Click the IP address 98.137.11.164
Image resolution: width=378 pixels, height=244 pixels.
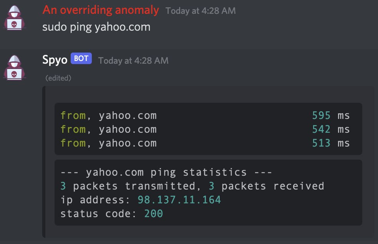(x=179, y=200)
